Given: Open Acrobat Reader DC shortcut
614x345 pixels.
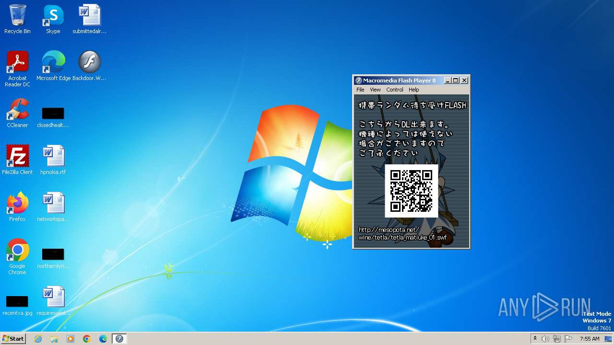Looking at the screenshot, I should pos(17,69).
